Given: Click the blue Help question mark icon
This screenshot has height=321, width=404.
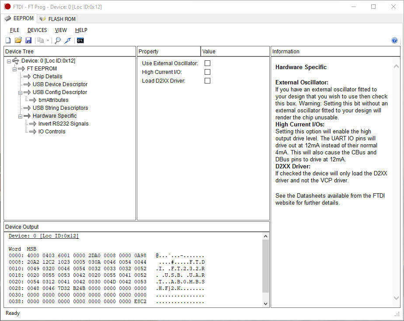Looking at the screenshot, I should 394,40.
